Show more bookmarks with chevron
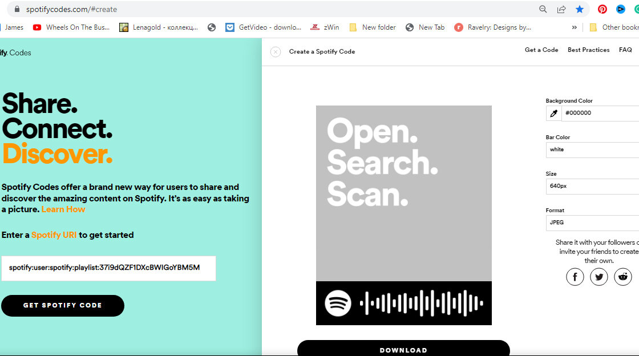This screenshot has width=639, height=356. click(x=574, y=27)
